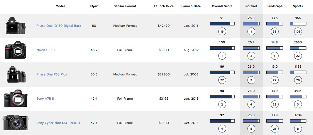The image size is (313, 135).
Task: Go to the Sony A7R II page
Action: [x=46, y=99]
